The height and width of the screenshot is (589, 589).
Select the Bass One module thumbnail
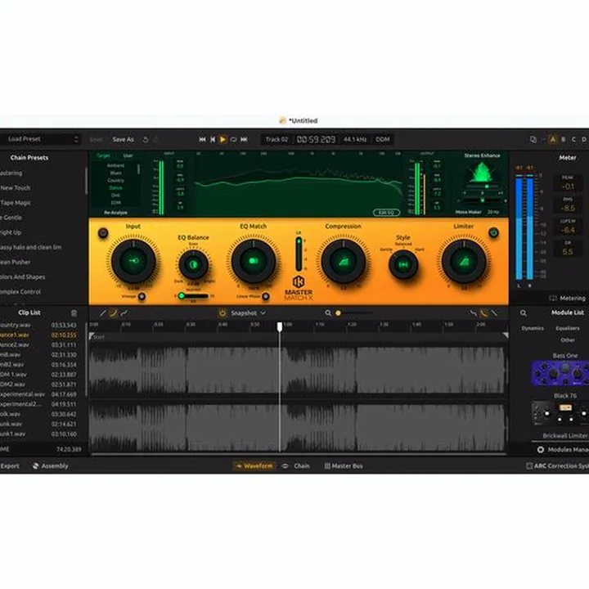point(560,373)
